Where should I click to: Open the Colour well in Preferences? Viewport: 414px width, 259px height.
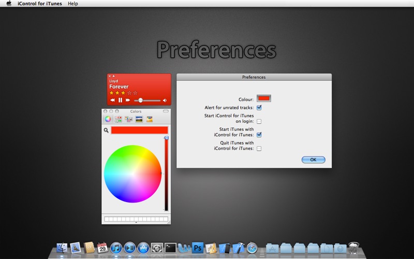click(264, 98)
